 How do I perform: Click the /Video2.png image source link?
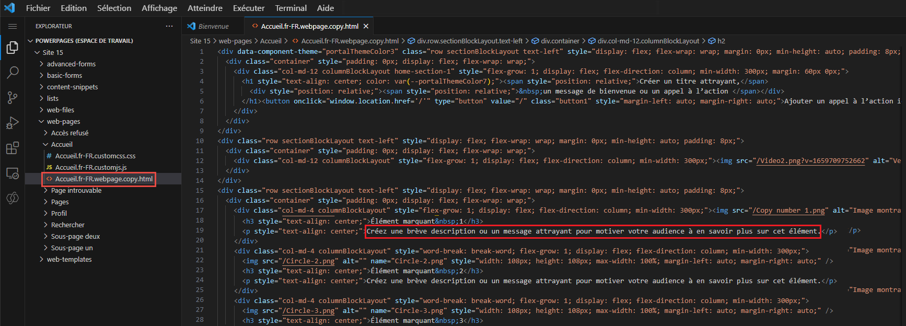(x=811, y=161)
